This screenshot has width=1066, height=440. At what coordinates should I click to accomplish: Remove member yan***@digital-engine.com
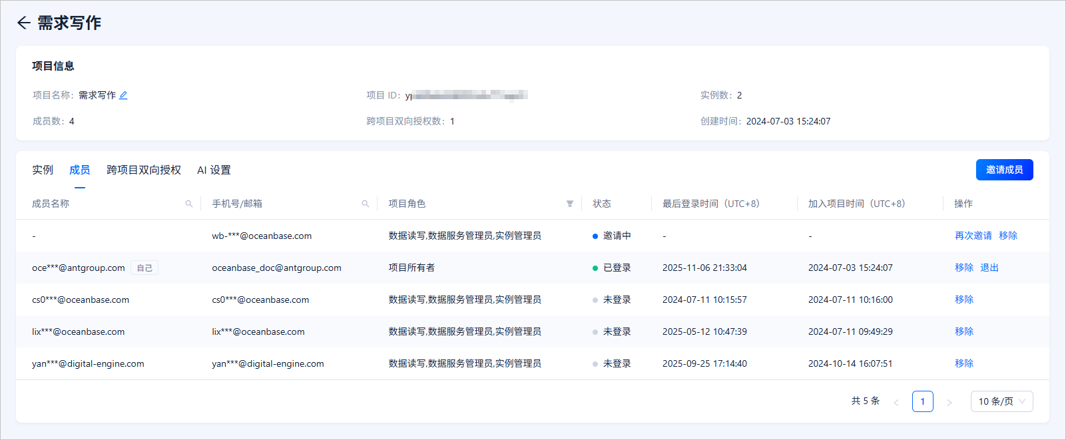(964, 363)
